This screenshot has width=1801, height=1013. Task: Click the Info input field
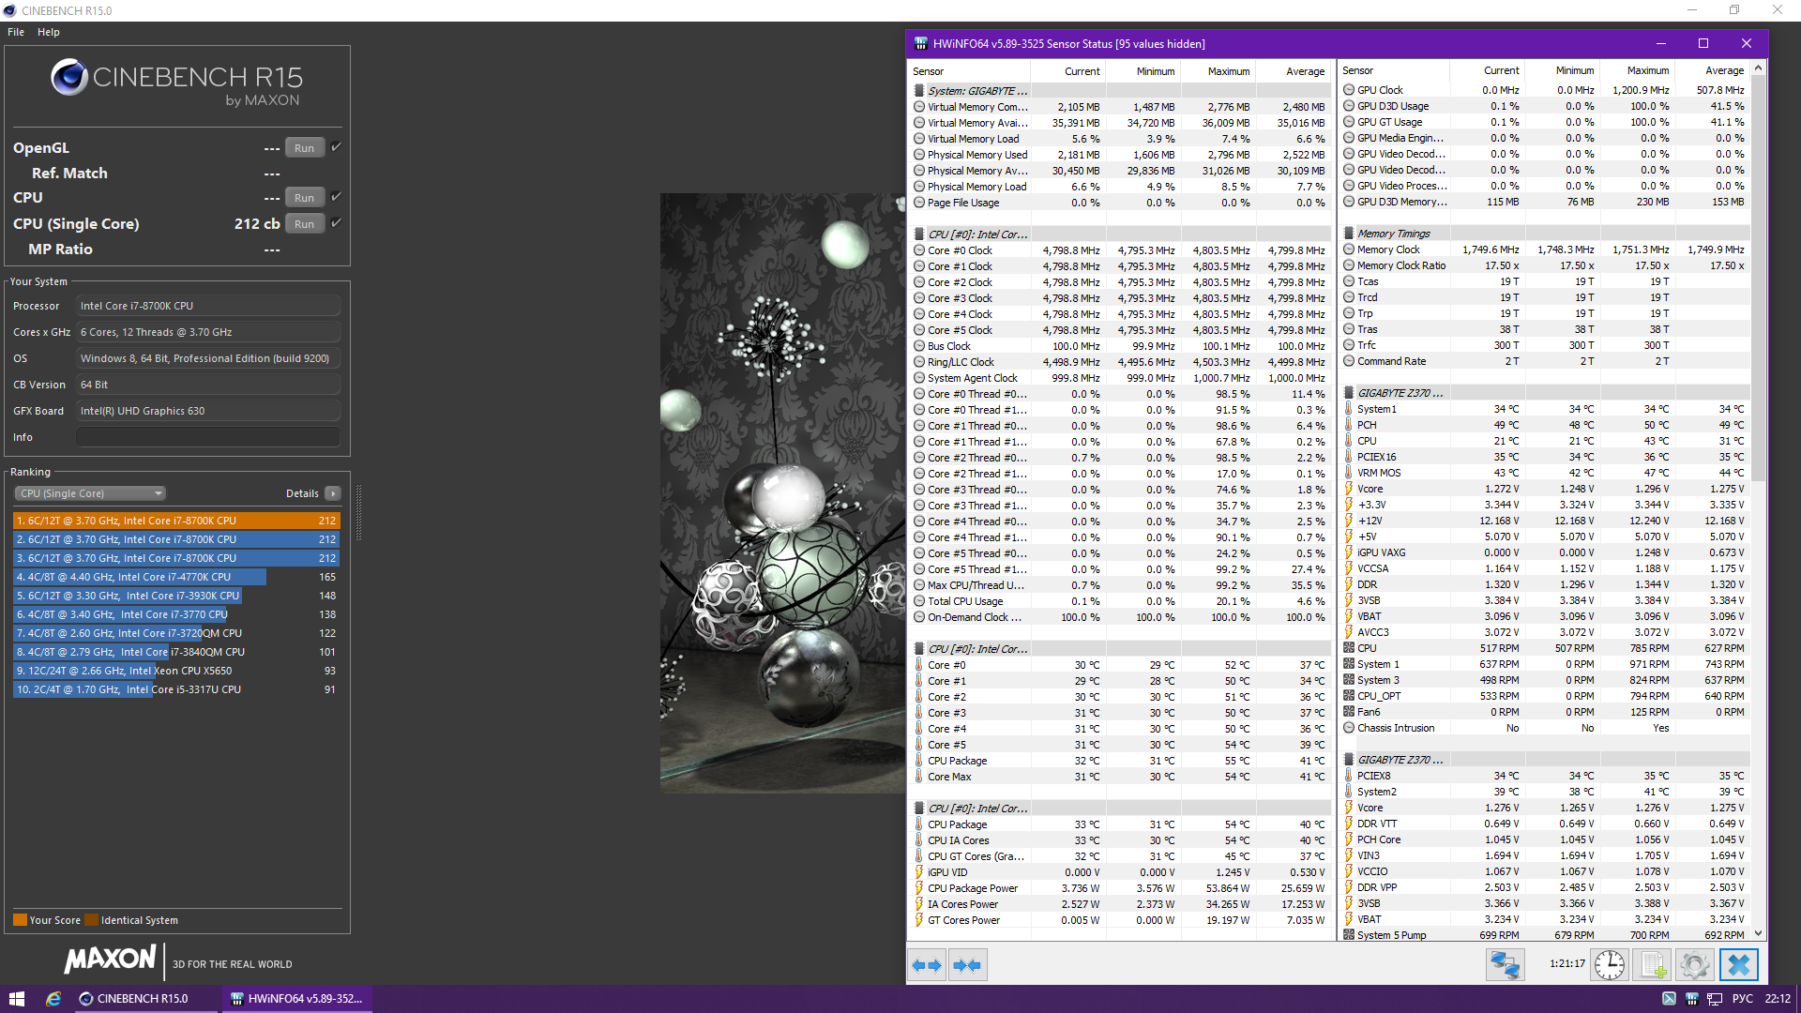pos(207,437)
